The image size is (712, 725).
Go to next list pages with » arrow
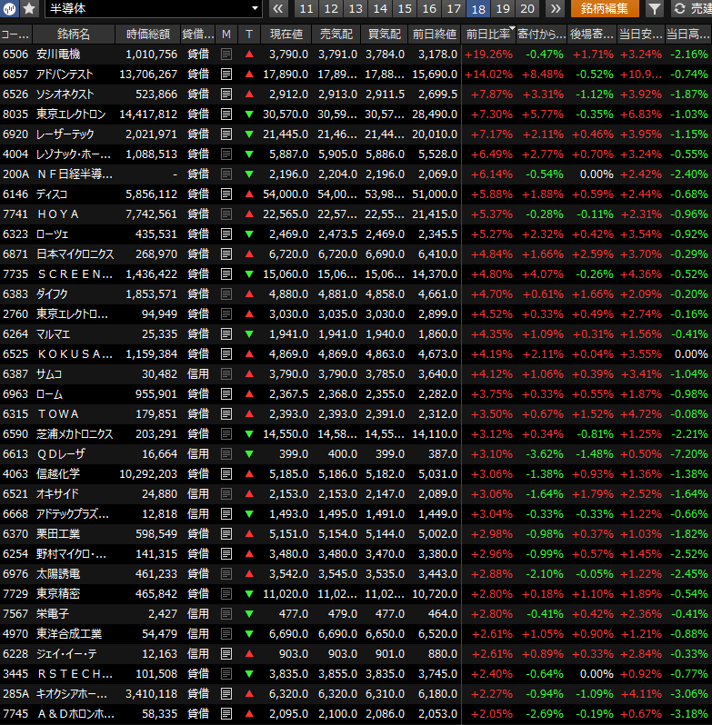point(554,9)
